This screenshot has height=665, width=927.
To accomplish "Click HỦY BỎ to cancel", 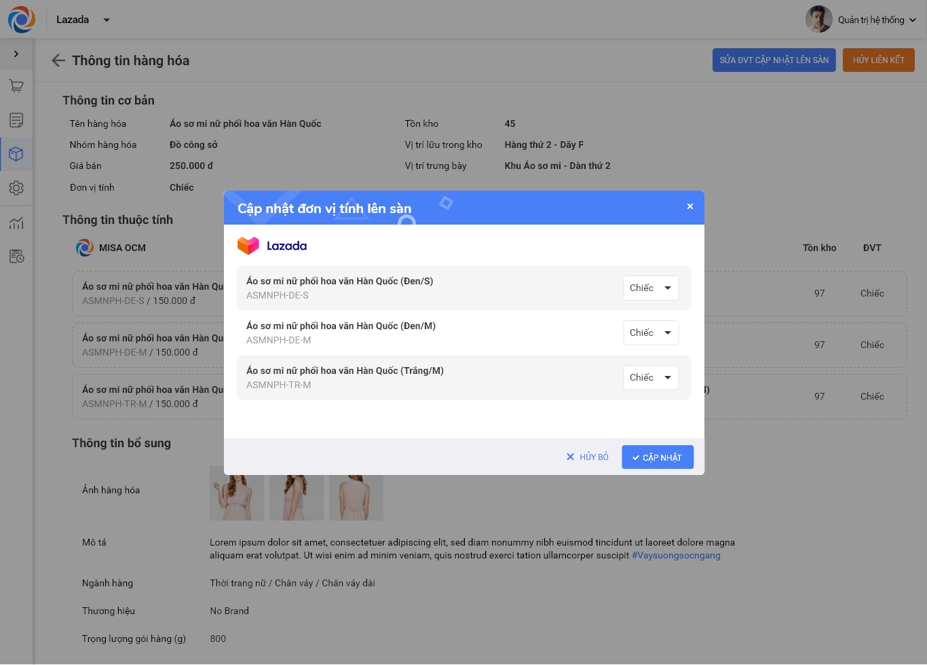I will click(x=588, y=457).
